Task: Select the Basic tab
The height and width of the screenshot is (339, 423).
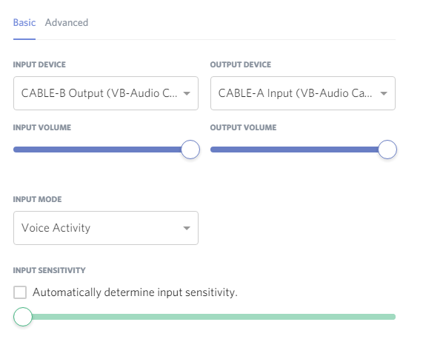Action: [x=24, y=23]
